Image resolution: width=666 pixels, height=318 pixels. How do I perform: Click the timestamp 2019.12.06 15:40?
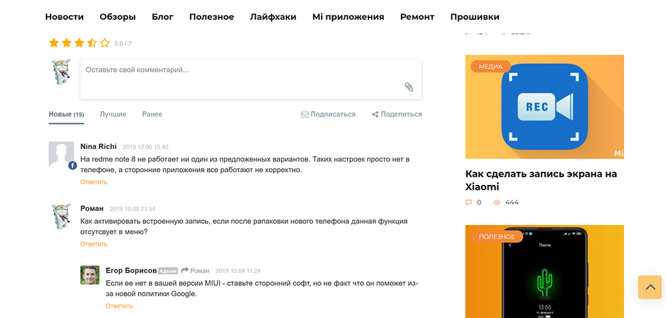(145, 147)
